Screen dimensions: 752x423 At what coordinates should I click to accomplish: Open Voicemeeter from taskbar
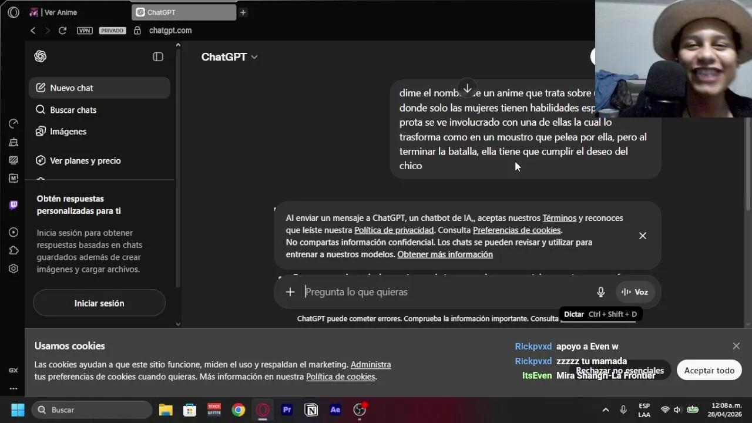214,410
